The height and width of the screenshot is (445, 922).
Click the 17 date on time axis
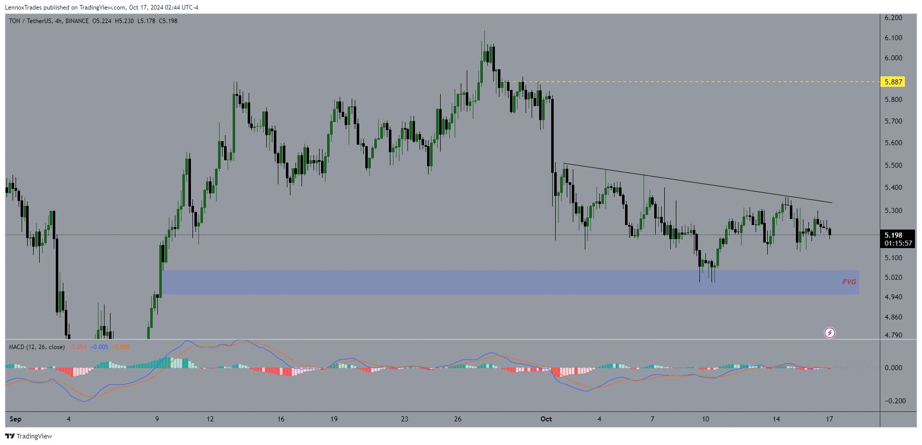pos(830,419)
